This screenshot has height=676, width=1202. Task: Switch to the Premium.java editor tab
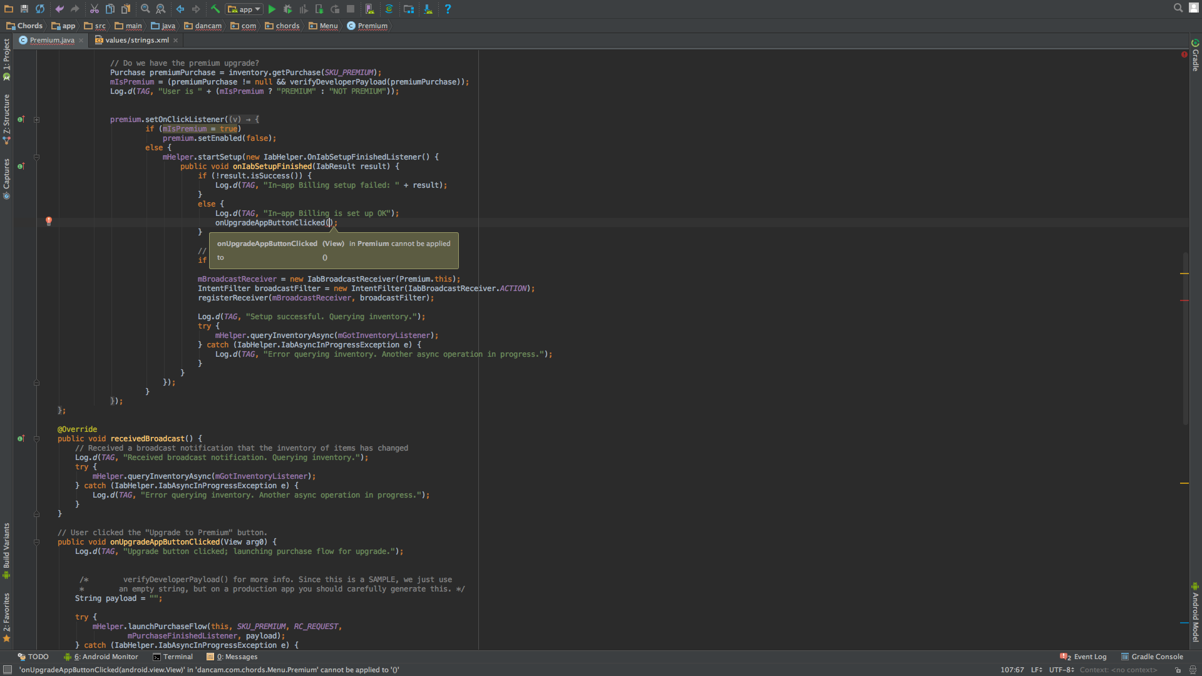click(52, 40)
